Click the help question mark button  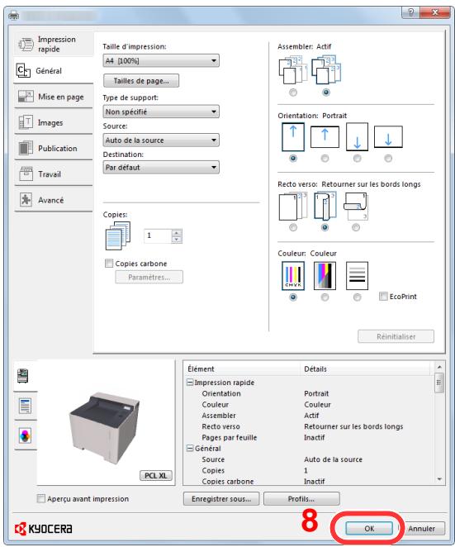coord(410,12)
